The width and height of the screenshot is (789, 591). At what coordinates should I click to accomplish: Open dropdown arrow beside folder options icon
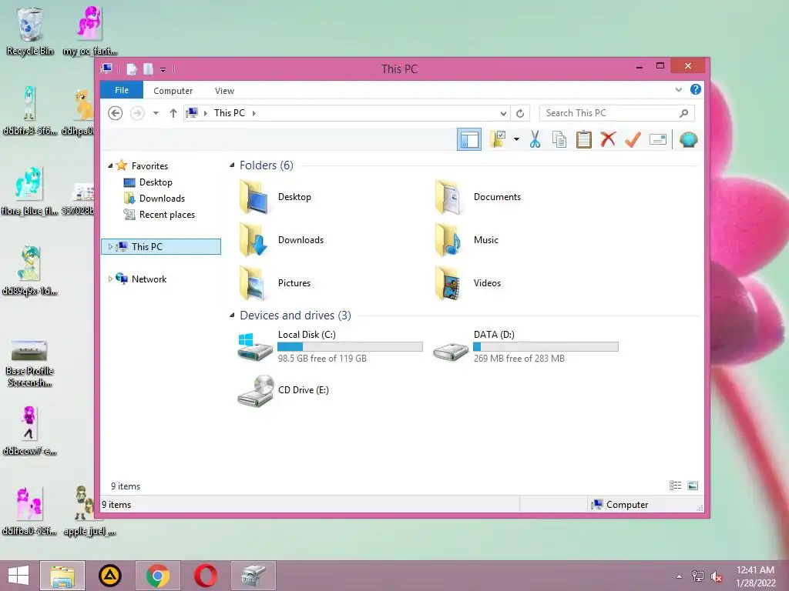point(516,139)
